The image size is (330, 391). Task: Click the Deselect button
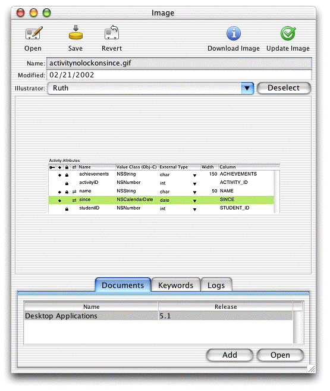click(284, 88)
